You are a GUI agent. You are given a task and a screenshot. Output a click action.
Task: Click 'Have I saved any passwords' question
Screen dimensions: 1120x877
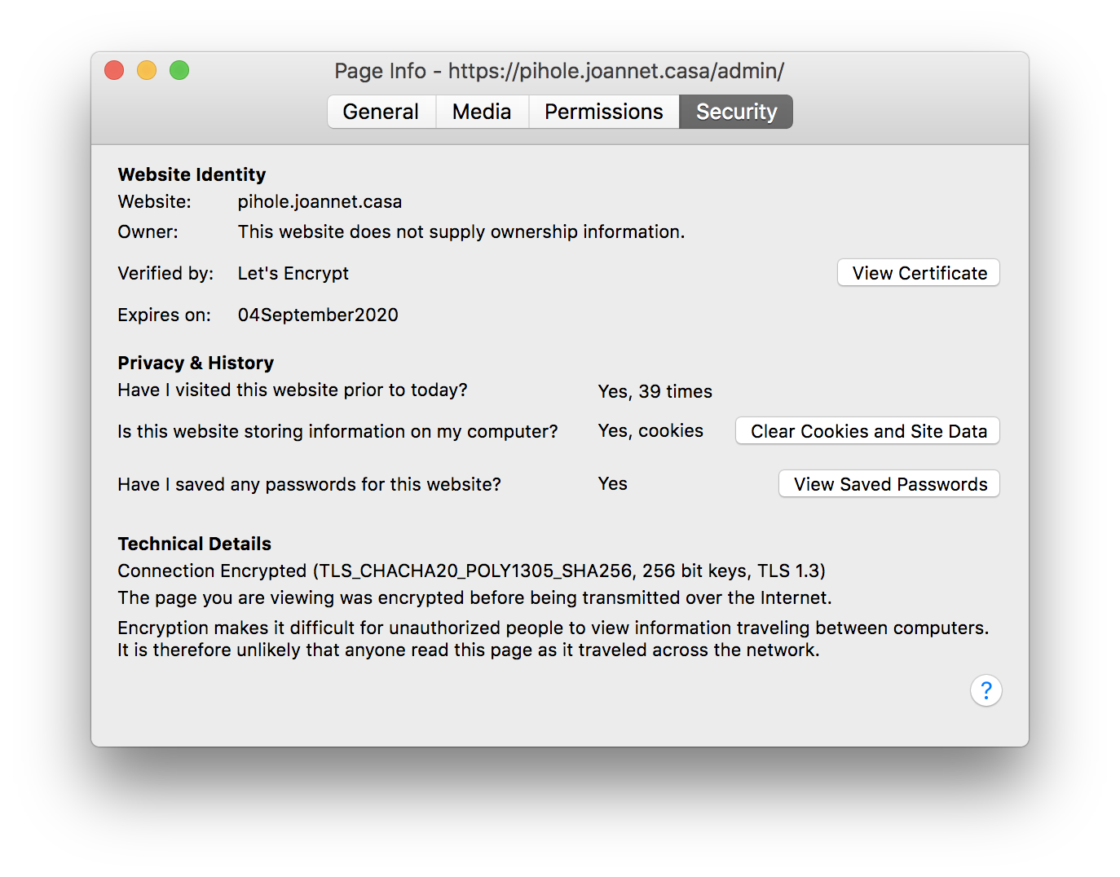(x=309, y=485)
